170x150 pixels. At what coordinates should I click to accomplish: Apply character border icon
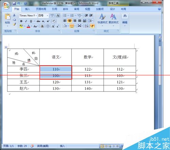click(58, 15)
